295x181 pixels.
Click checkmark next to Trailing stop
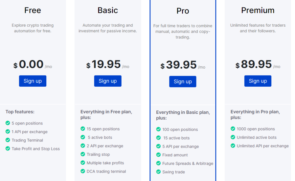[x=83, y=154]
